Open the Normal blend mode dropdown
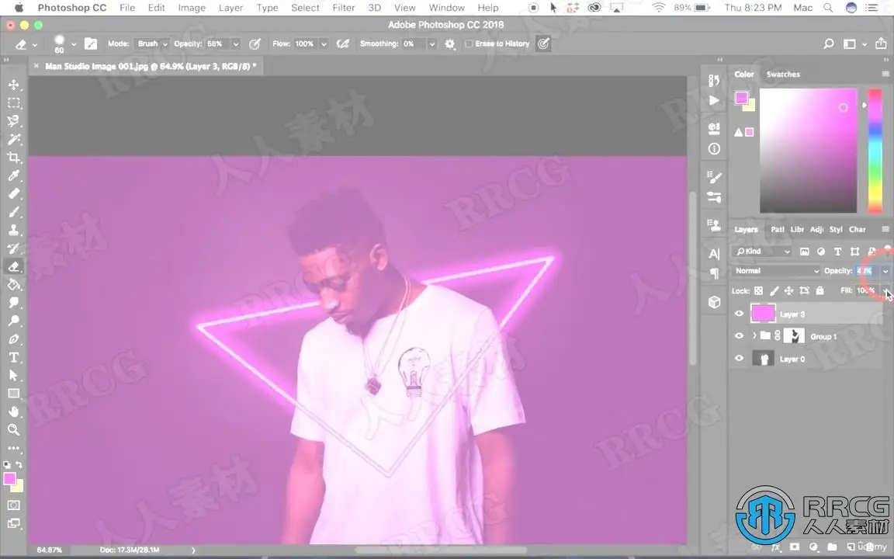894x559 pixels. [x=777, y=271]
